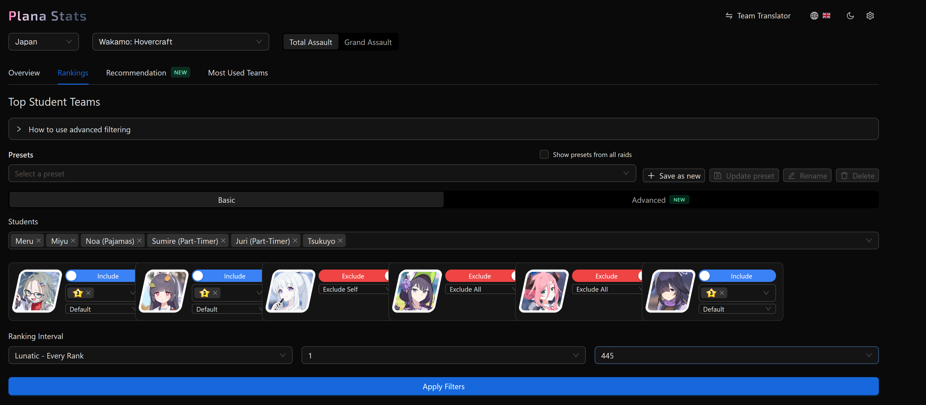Viewport: 926px width, 405px height.
Task: Open the rank end dropdown showing 445
Action: click(737, 355)
